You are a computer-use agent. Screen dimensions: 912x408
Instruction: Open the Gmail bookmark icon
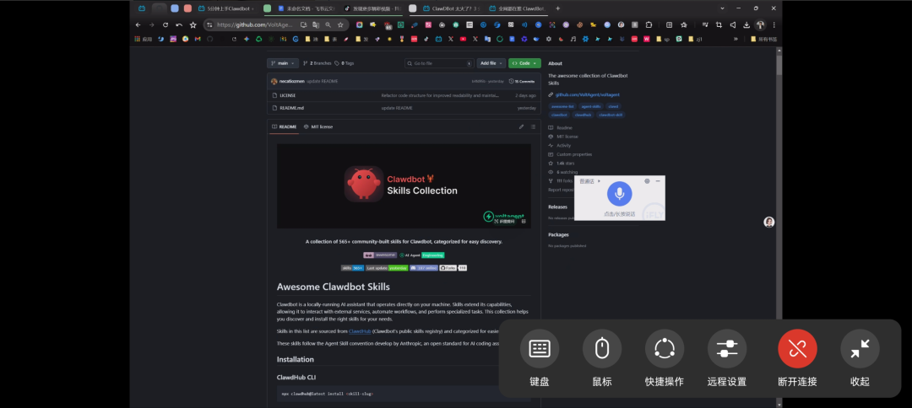pyautogui.click(x=198, y=39)
